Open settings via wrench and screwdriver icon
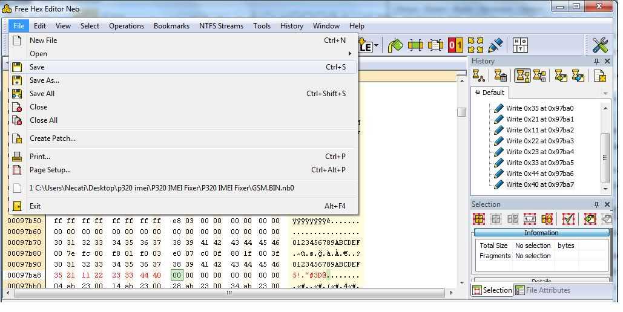The height and width of the screenshot is (312, 623). [600, 45]
